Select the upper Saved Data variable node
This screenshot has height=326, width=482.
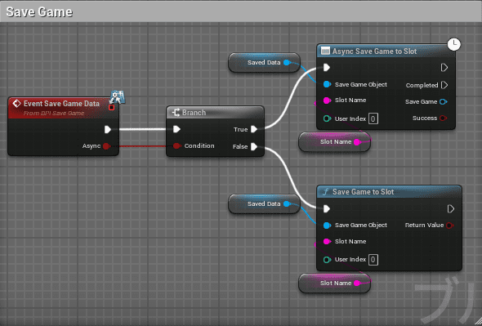pyautogui.click(x=264, y=63)
